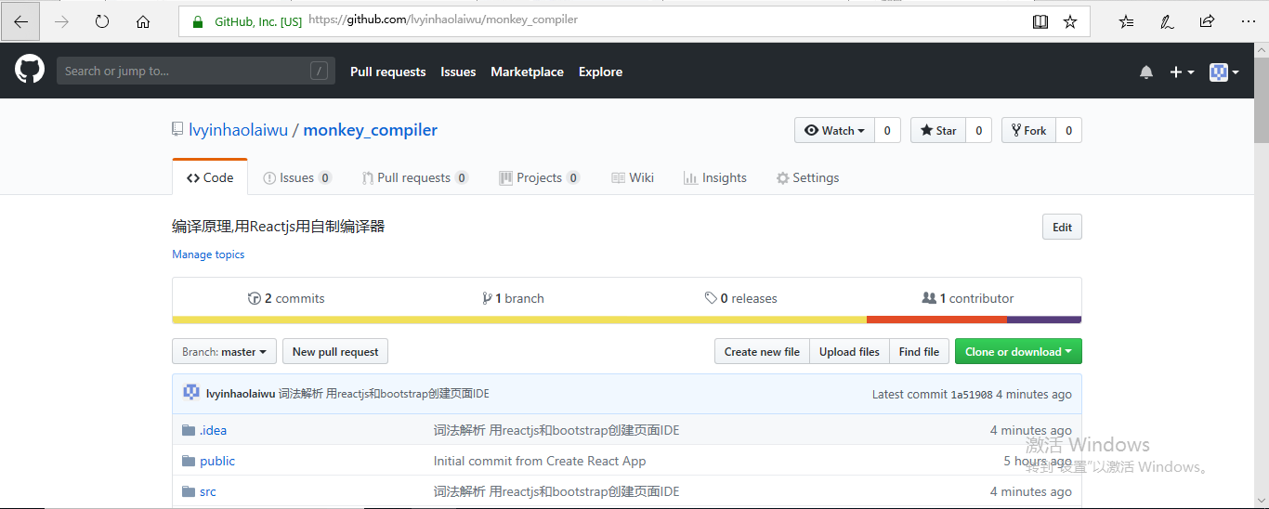
Task: Click the yellow language bar segment
Action: [x=519, y=320]
